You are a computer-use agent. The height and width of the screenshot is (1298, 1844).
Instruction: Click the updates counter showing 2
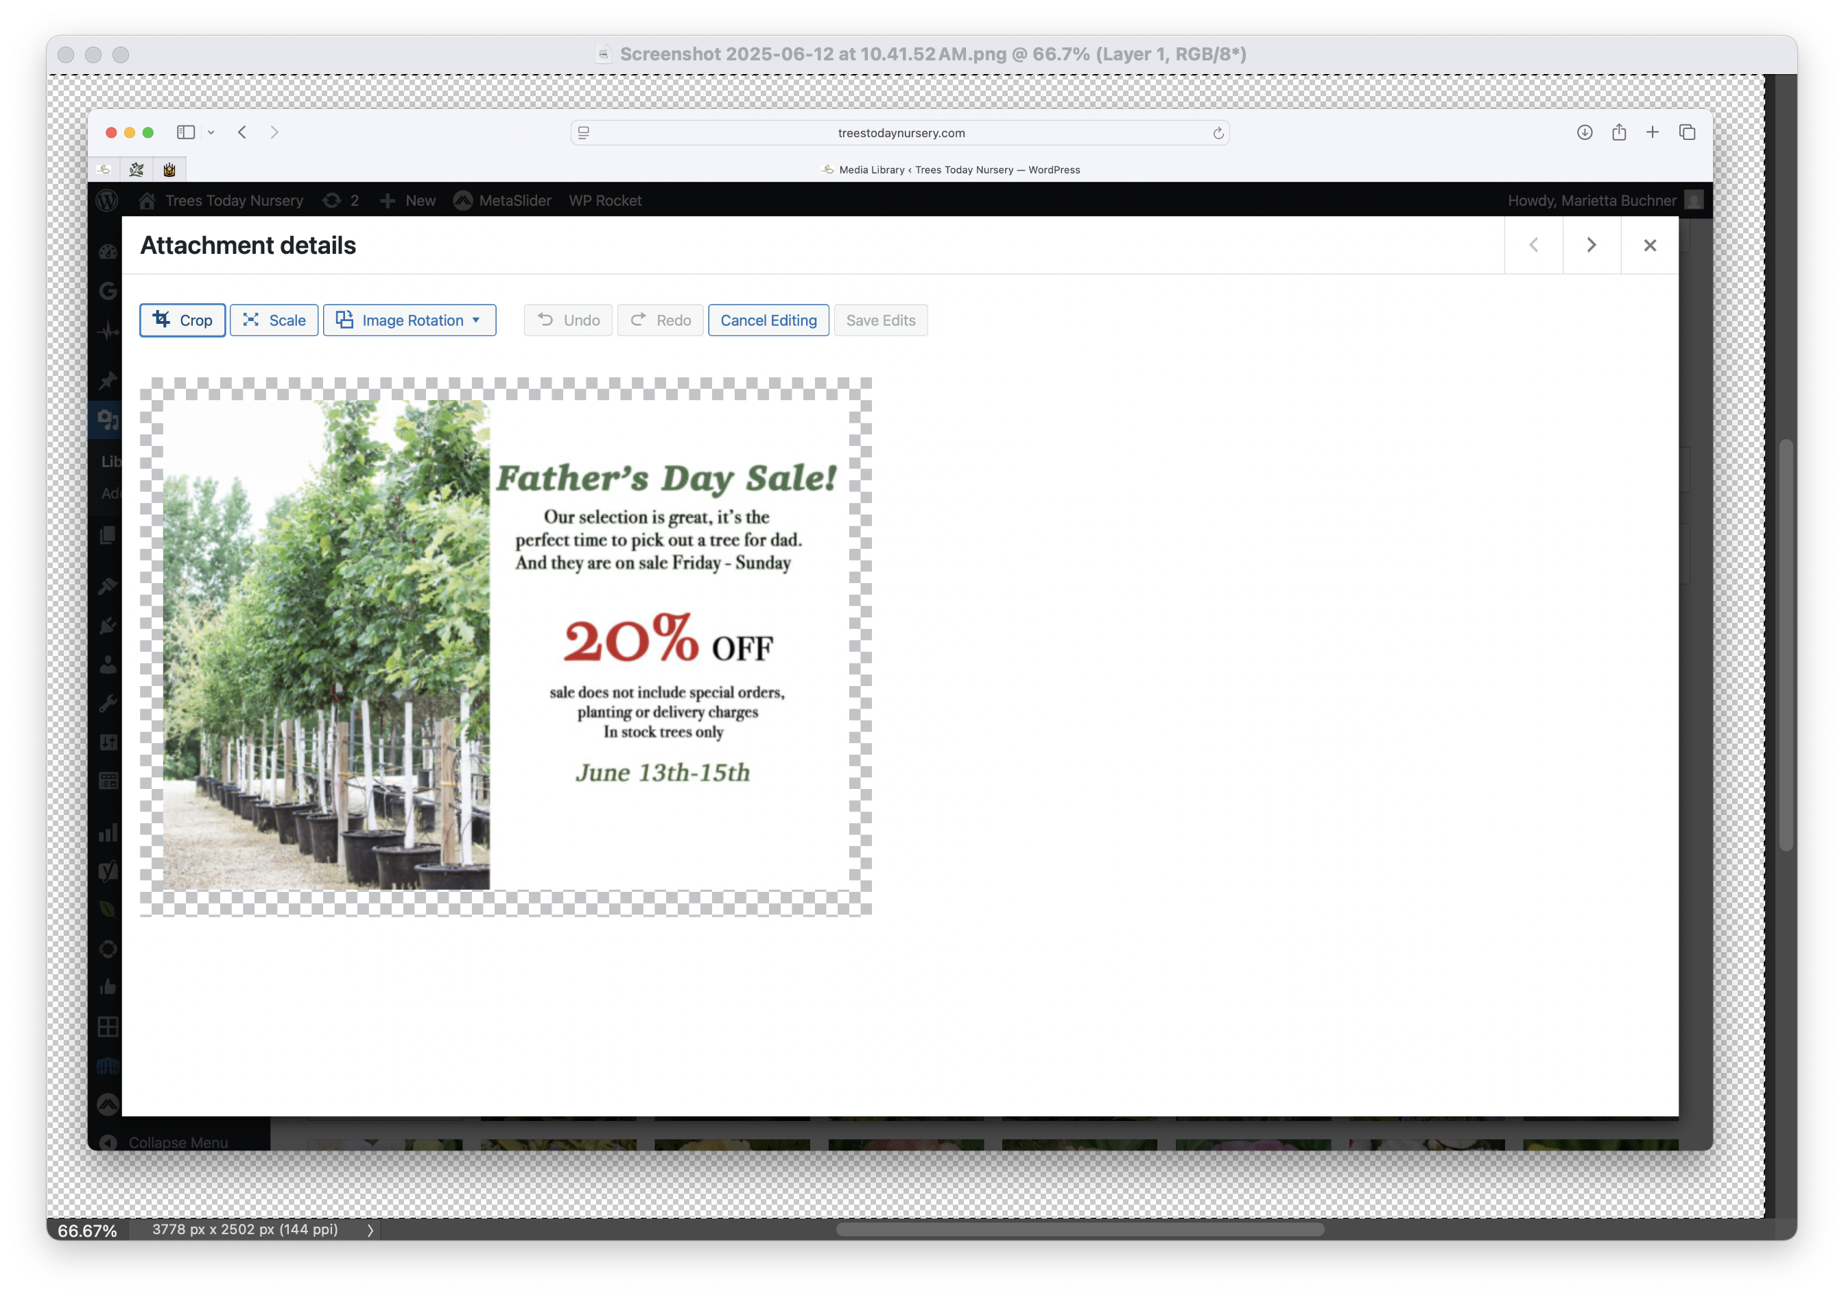tap(342, 200)
